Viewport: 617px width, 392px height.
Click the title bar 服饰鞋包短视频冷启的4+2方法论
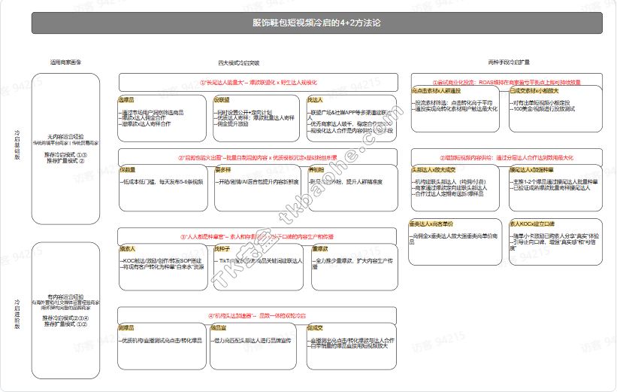point(316,23)
